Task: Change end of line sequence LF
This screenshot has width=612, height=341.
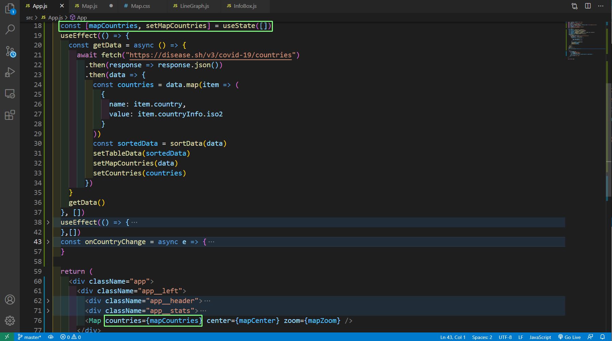Action: 520,337
